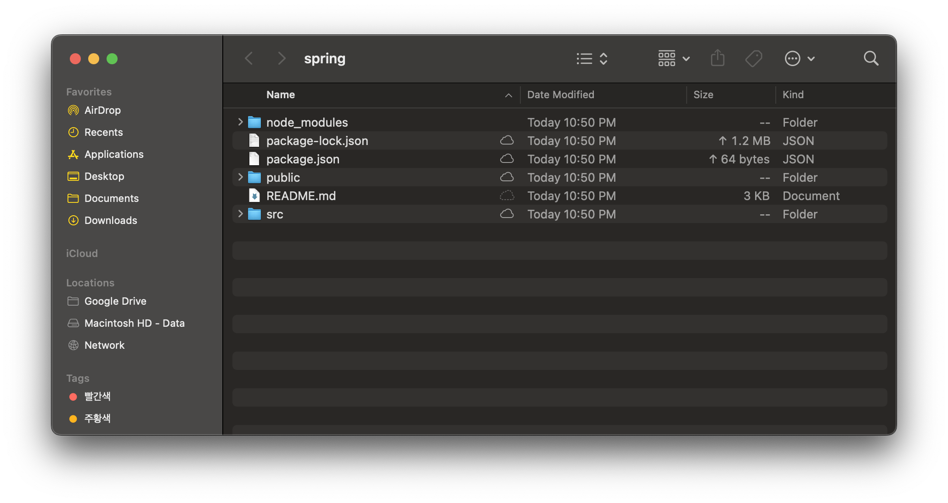
Task: Go forward with the right chevron
Action: [x=282, y=58]
